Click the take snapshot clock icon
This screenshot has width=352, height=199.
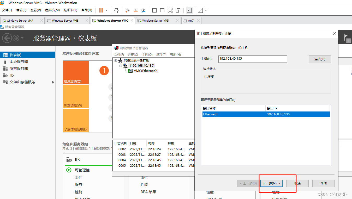pos(127,10)
